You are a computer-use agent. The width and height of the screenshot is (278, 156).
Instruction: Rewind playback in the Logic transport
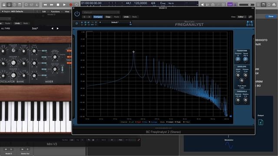pos(45,5)
